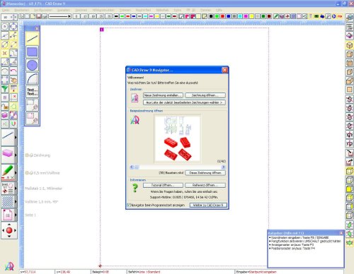The width and height of the screenshot is (354, 274).
Task: Click the Tutorial öffnen button
Action: [x=163, y=185]
